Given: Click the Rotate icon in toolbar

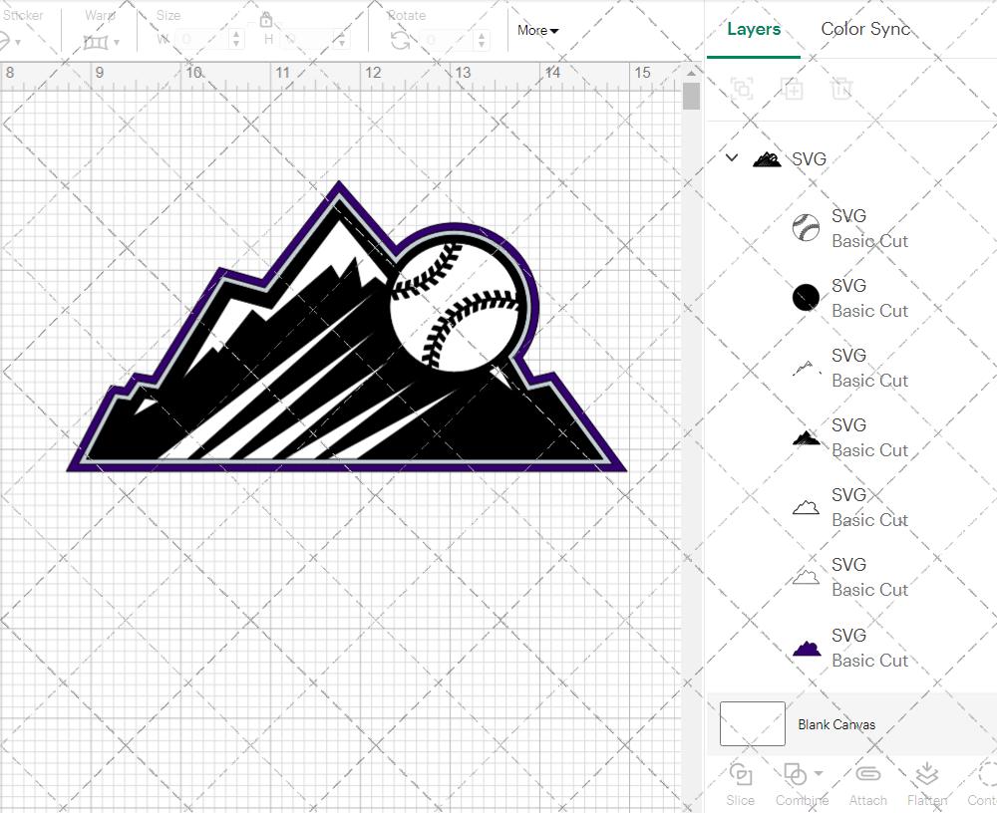Looking at the screenshot, I should pos(400,41).
